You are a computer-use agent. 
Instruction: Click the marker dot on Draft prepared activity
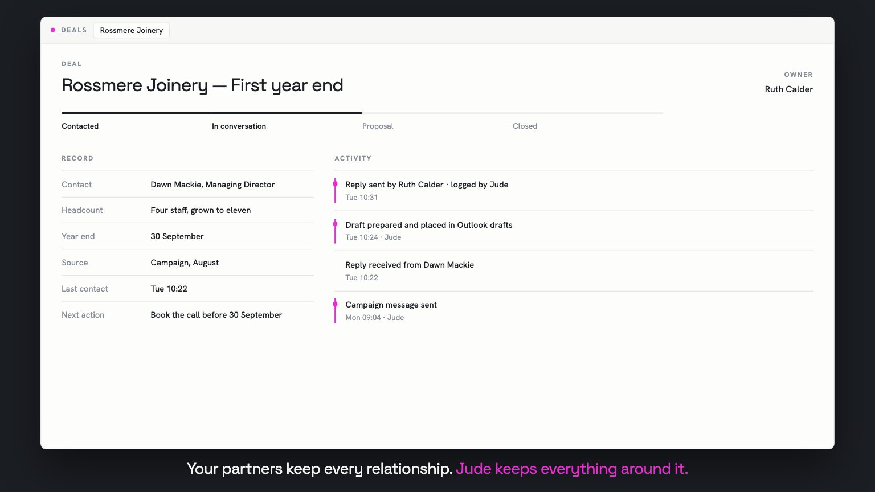(x=335, y=224)
